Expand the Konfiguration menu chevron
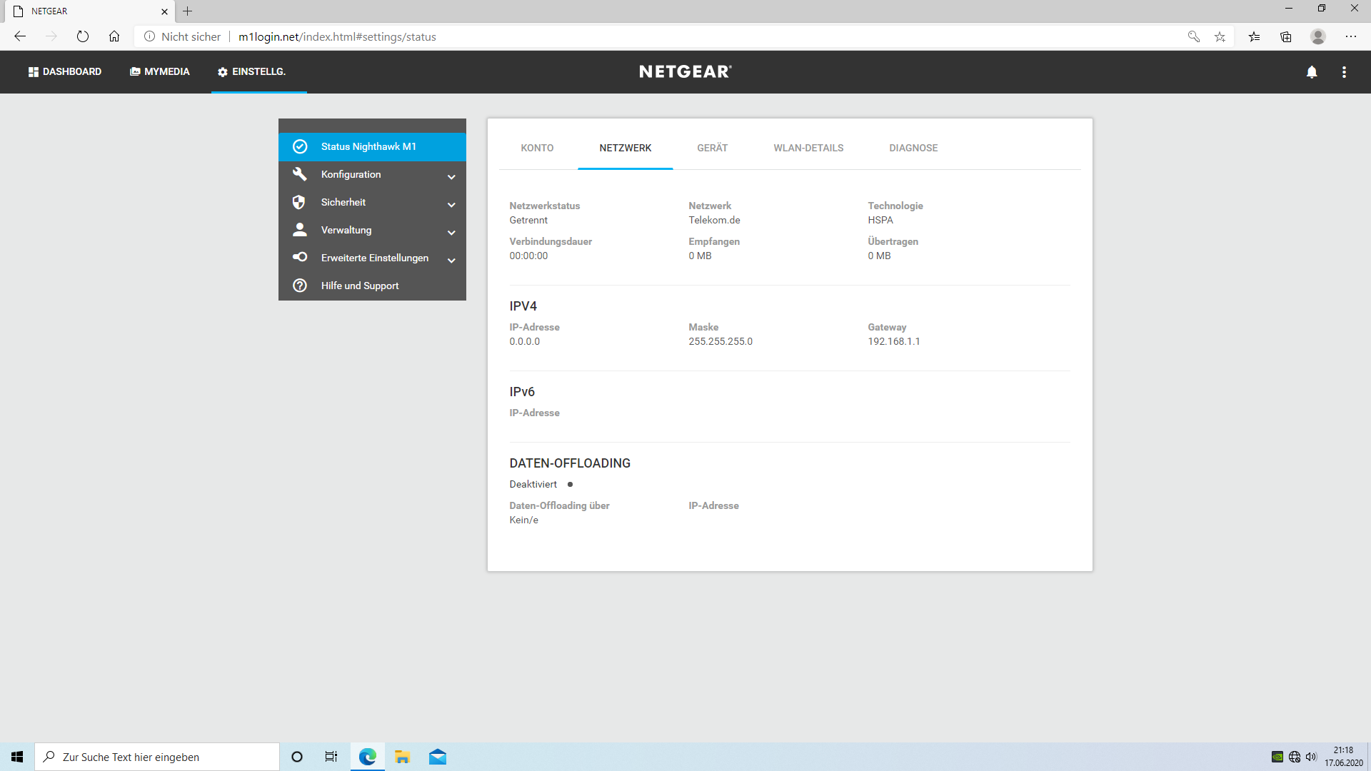The image size is (1371, 771). (451, 176)
